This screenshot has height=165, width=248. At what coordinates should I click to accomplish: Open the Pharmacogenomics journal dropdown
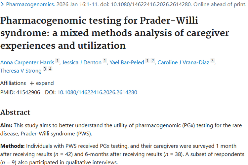[27, 5]
